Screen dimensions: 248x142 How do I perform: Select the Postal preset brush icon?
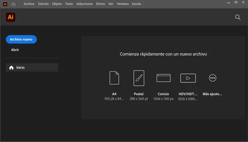click(x=139, y=78)
